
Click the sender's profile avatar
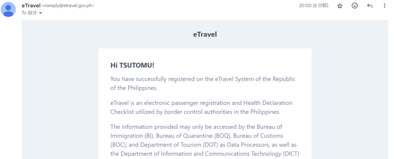(8, 9)
